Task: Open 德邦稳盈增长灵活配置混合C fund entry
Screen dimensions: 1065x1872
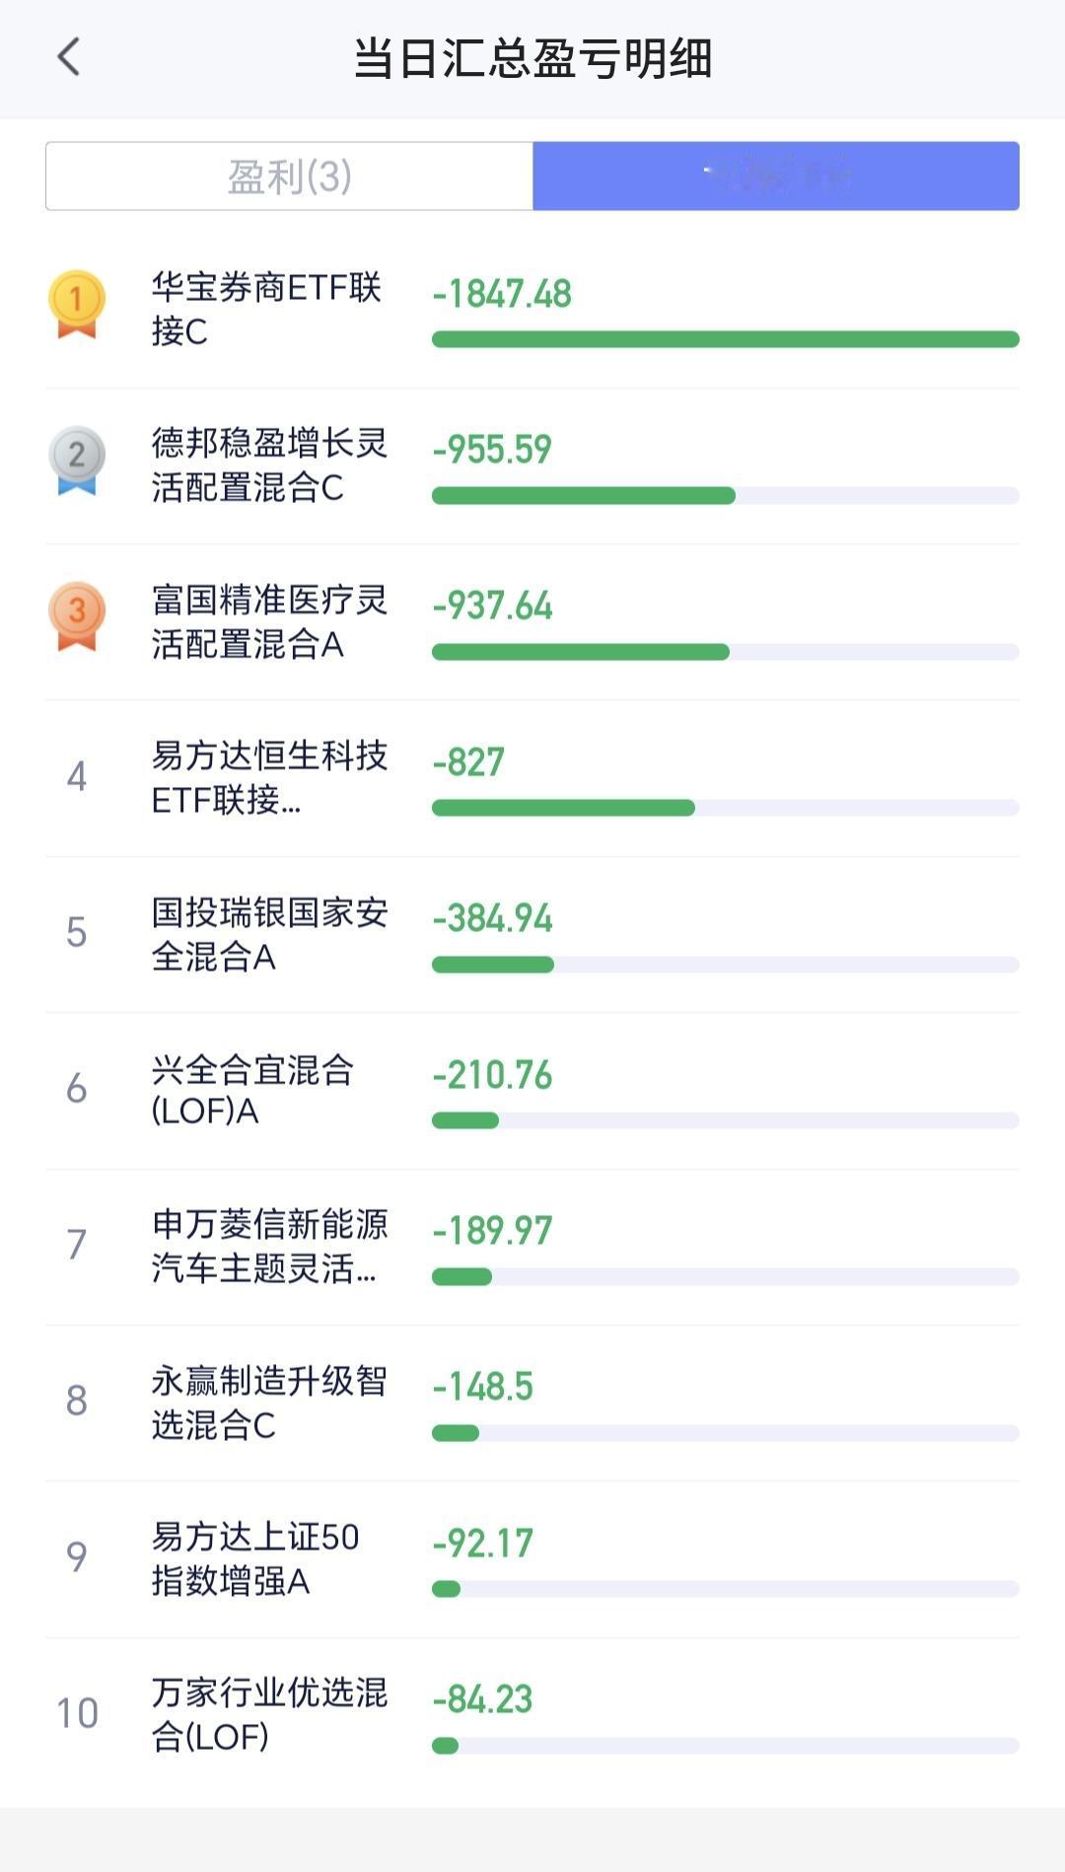Action: point(532,466)
